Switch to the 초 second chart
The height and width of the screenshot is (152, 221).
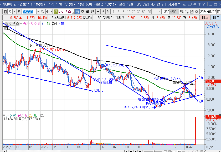click(103, 12)
